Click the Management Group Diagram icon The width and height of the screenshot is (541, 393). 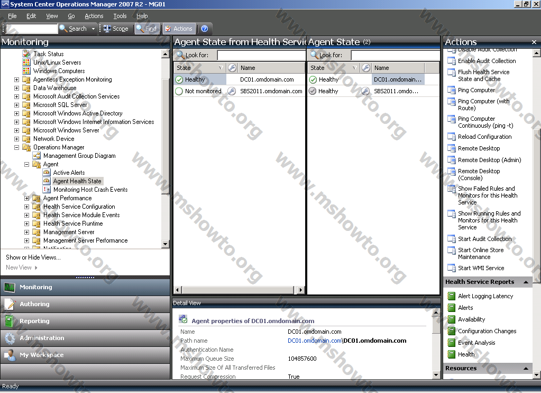coord(36,156)
